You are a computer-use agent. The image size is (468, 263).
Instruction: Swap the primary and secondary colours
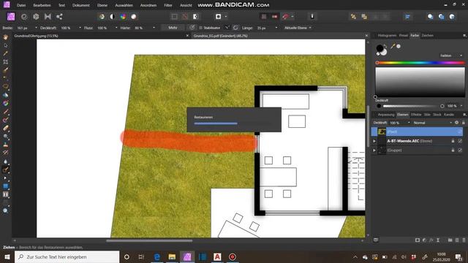[x=385, y=45]
